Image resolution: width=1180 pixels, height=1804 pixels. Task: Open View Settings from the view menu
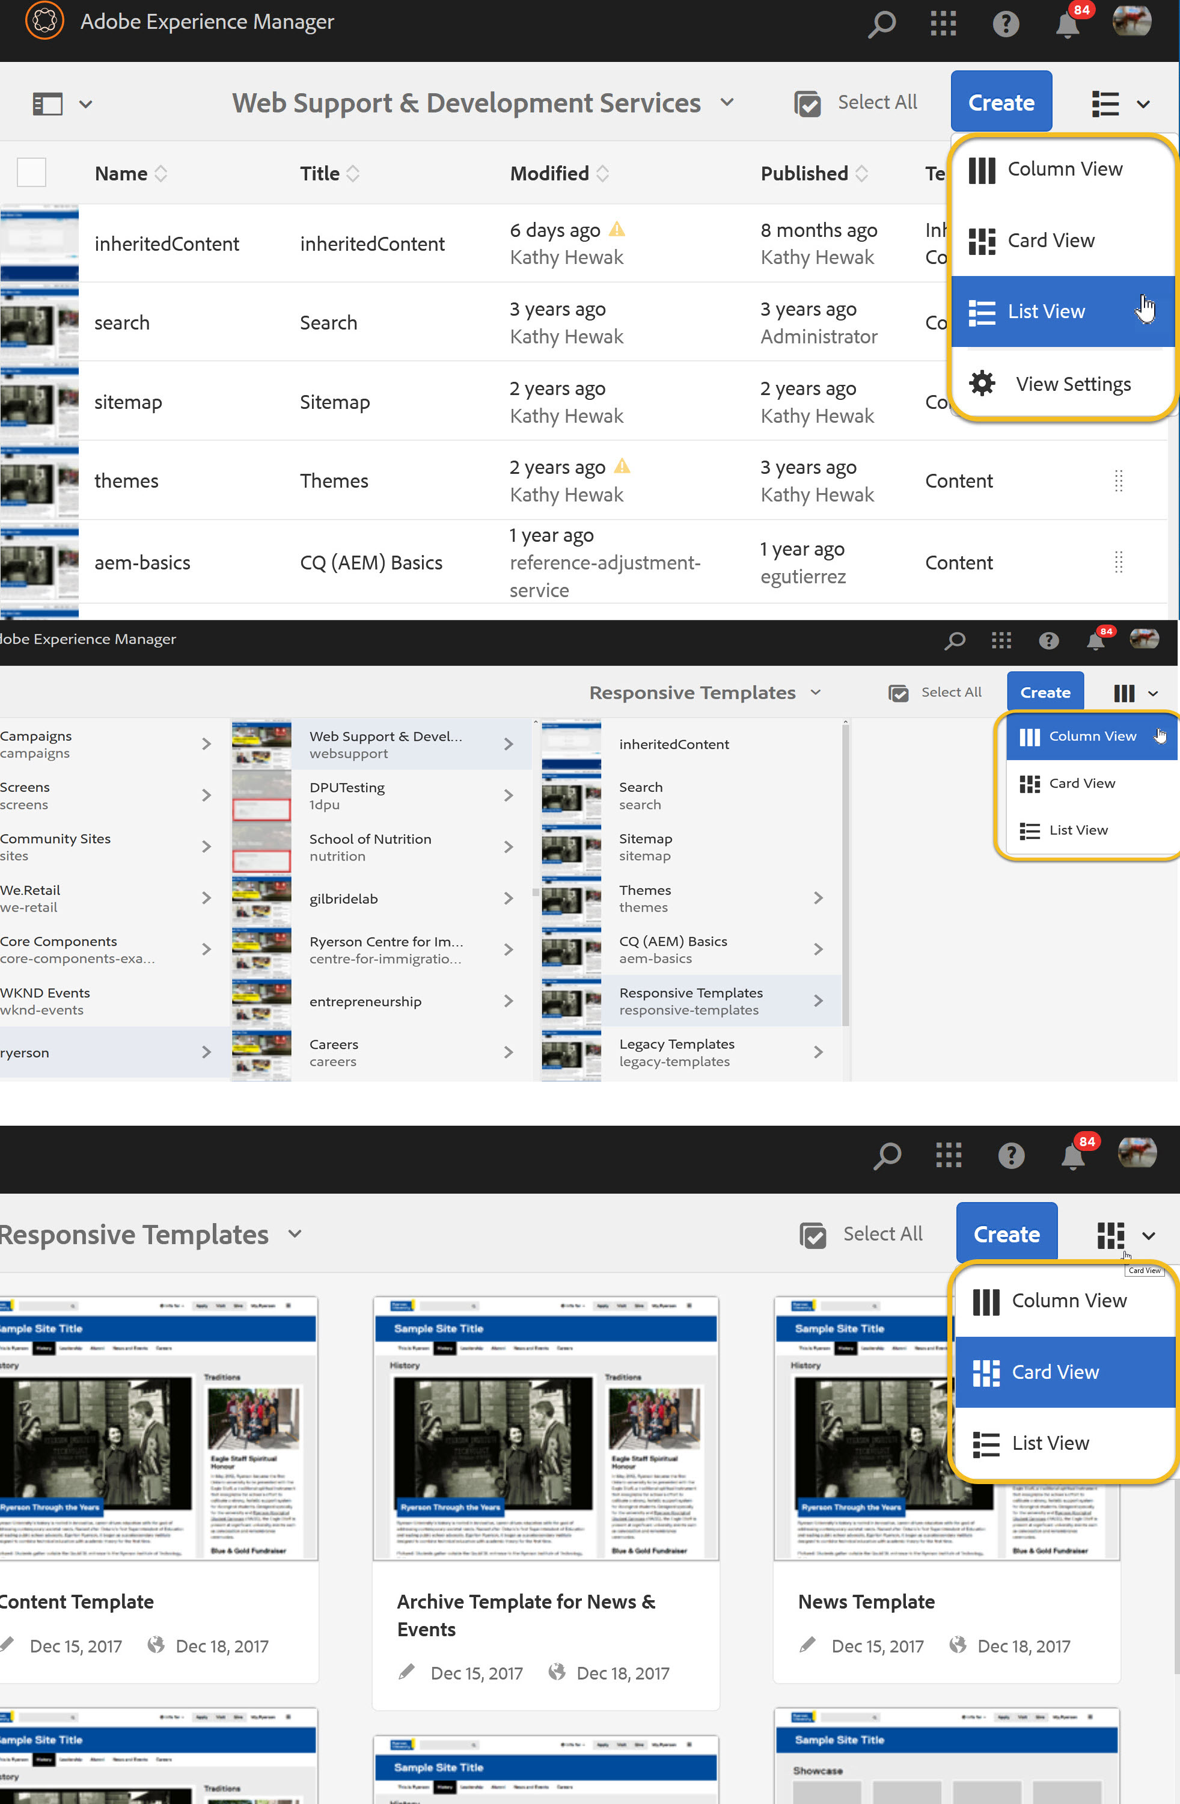point(1063,384)
